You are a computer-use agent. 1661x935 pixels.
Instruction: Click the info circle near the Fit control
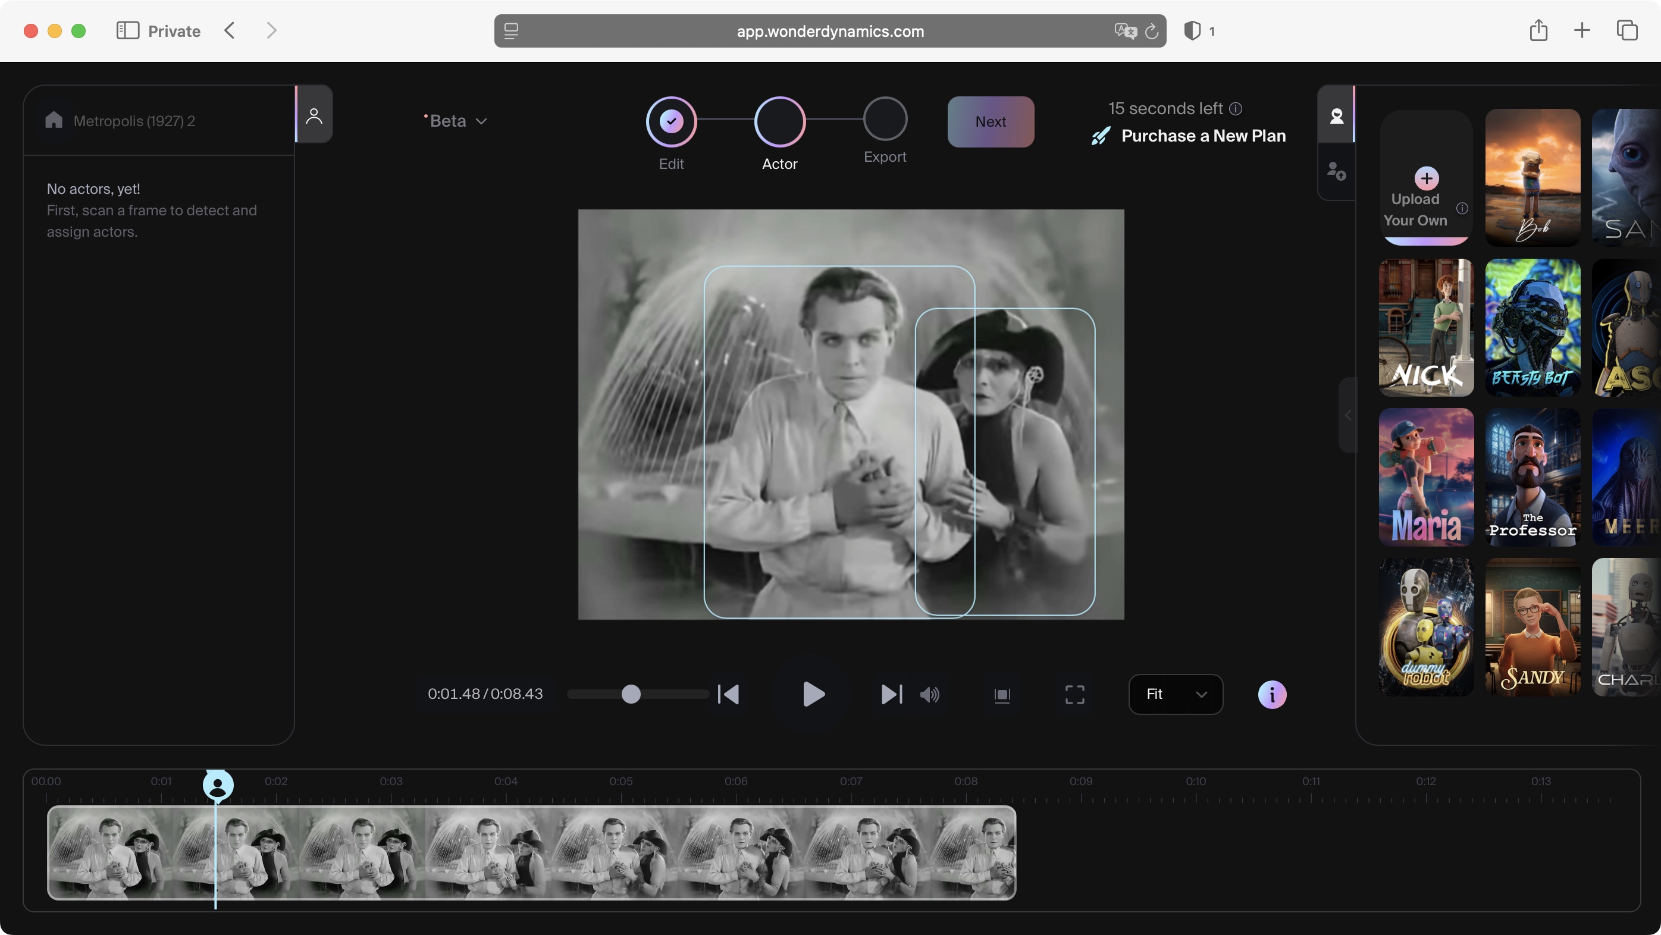pos(1271,695)
